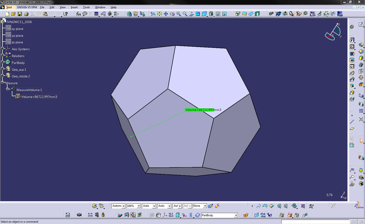
Task: Click the gear settings icon in top toolbar
Action: coord(305,13)
